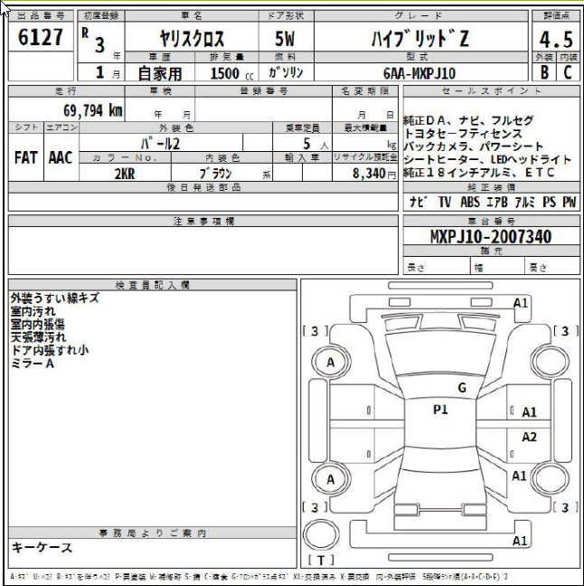The image size is (584, 586).
Task: Click the color code 2KR
Action: [x=125, y=175]
